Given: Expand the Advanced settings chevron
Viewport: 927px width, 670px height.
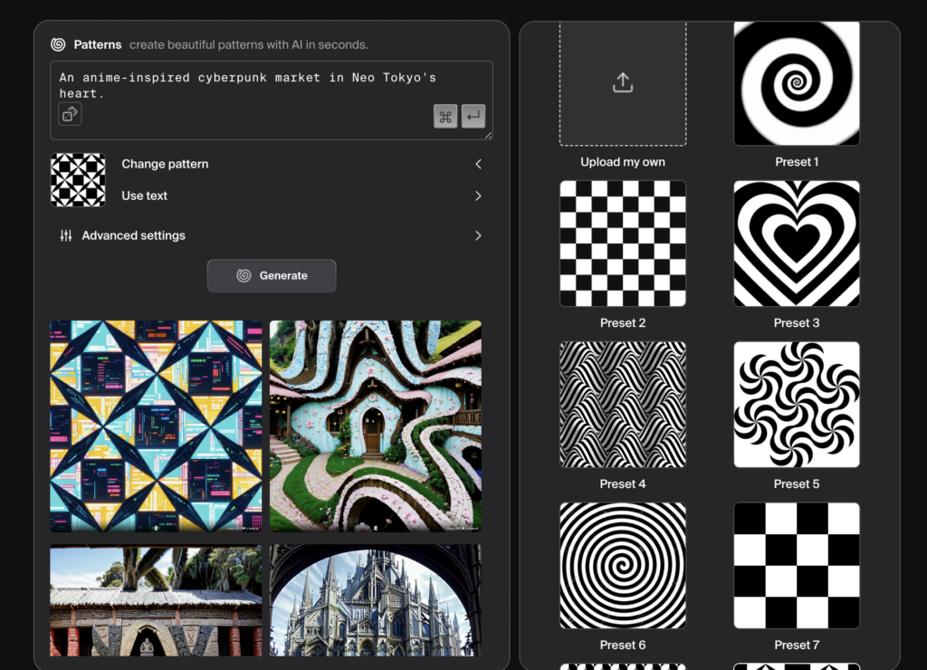Looking at the screenshot, I should click(478, 236).
